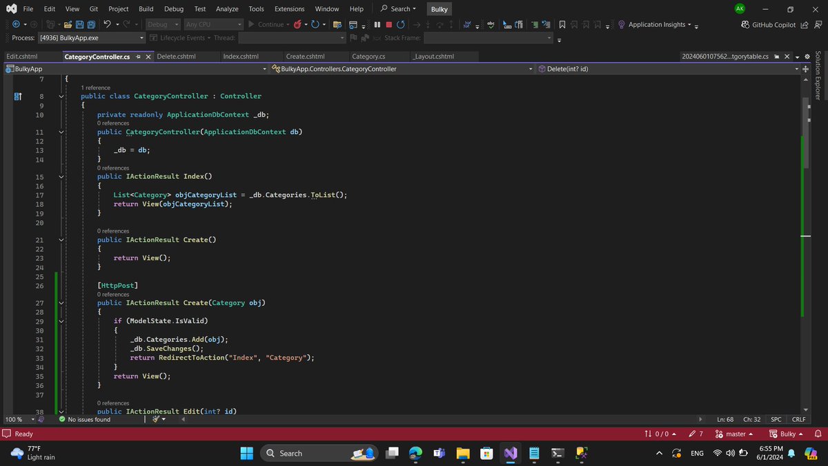
Task: Collapse the CategoryController class outline
Action: point(61,96)
